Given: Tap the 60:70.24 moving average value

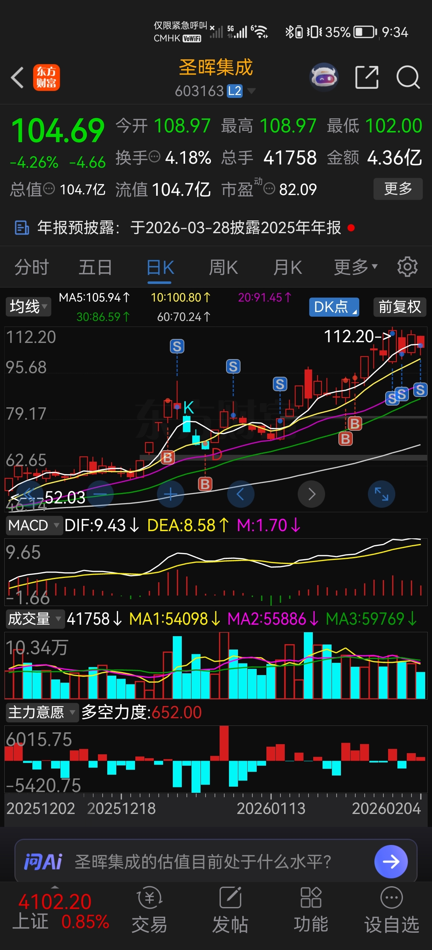Looking at the screenshot, I should [x=184, y=317].
